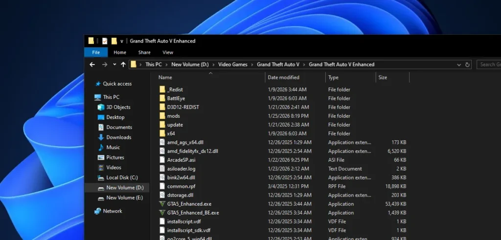Select Network in the navigation pane
The width and height of the screenshot is (501, 240).
[x=113, y=211]
